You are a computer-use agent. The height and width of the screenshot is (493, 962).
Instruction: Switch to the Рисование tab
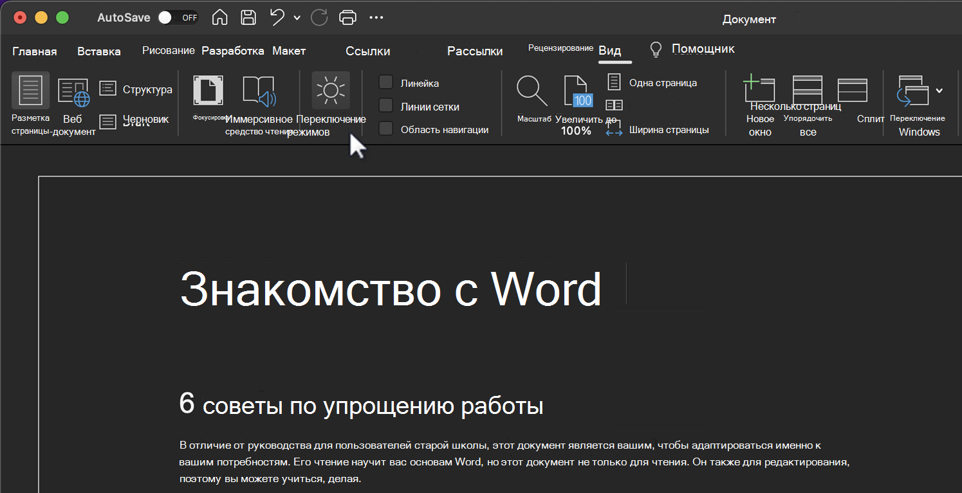coord(169,50)
